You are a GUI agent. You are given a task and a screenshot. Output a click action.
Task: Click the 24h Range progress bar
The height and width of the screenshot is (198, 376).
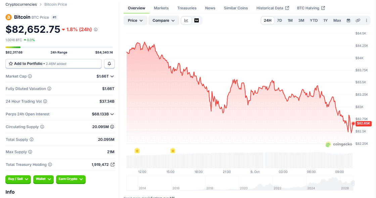(59, 47)
